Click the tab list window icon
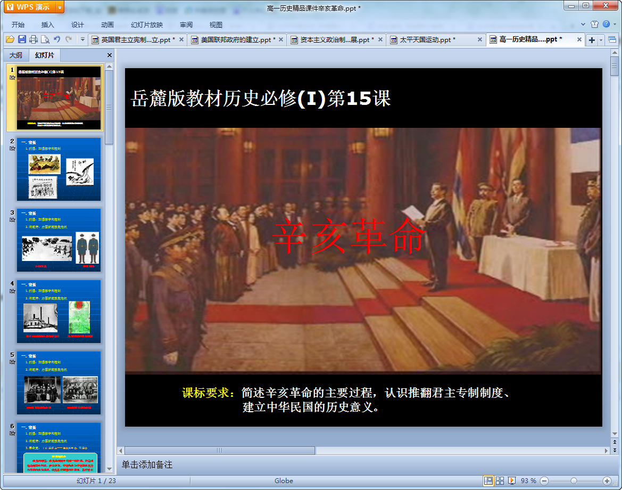The image size is (622, 490). coord(612,39)
